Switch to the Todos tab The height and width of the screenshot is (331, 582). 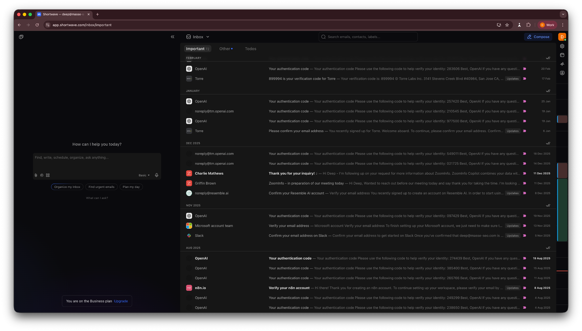coord(251,49)
